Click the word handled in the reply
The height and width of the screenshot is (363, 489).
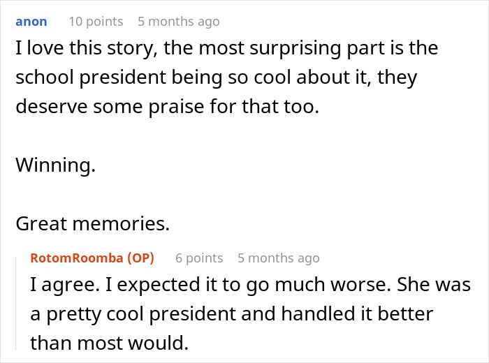pyautogui.click(x=318, y=313)
